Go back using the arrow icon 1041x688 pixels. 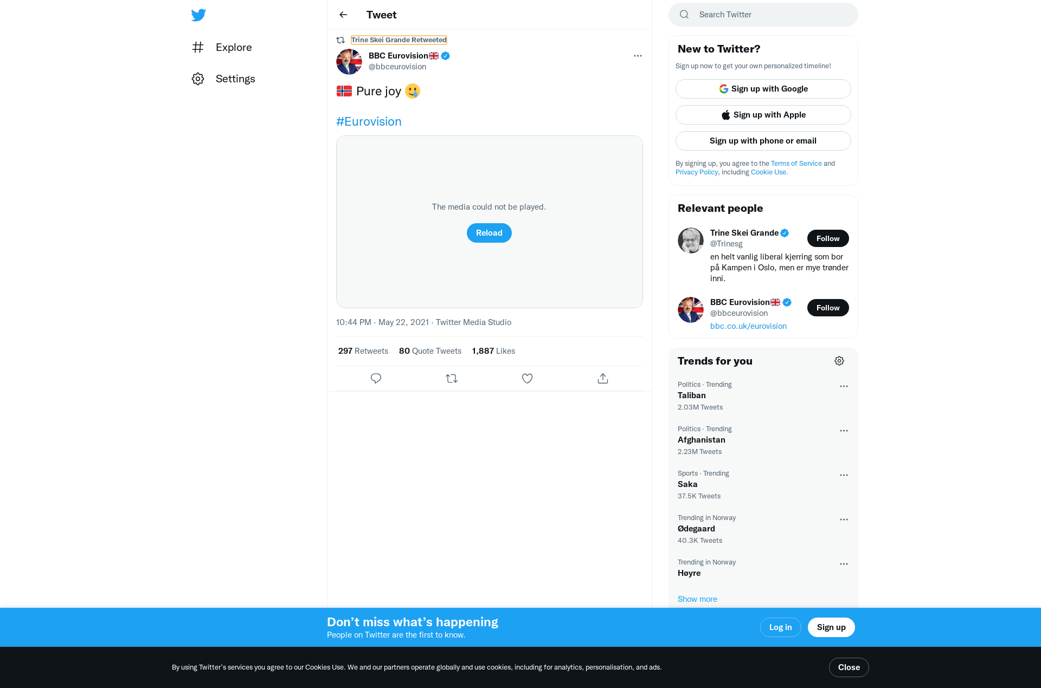pyautogui.click(x=343, y=15)
